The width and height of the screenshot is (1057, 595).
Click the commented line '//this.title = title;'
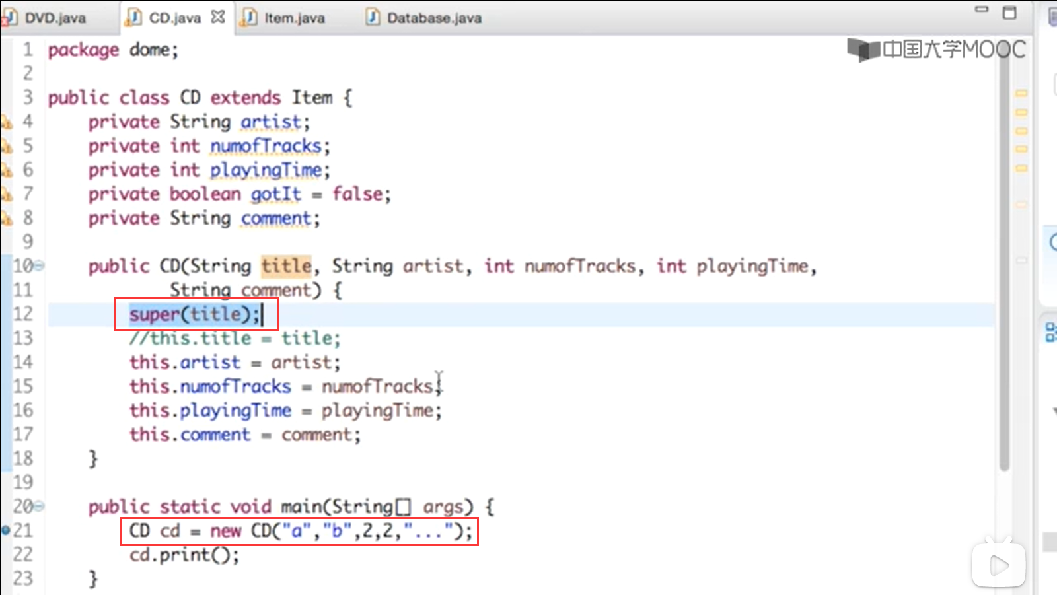click(x=235, y=338)
